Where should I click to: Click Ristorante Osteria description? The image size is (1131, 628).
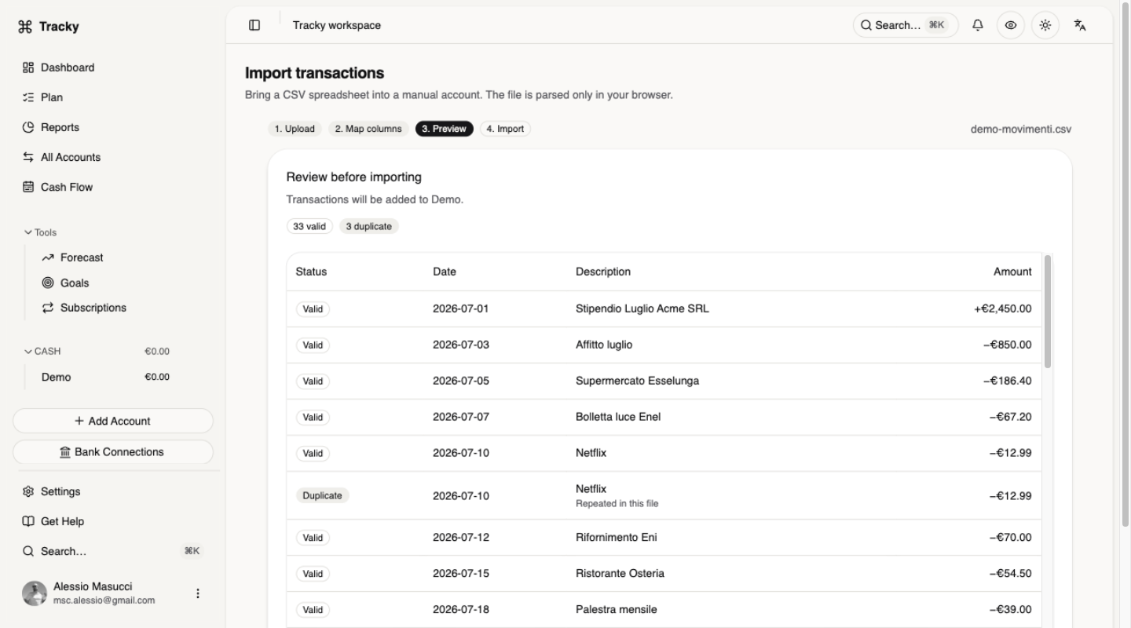tap(620, 574)
